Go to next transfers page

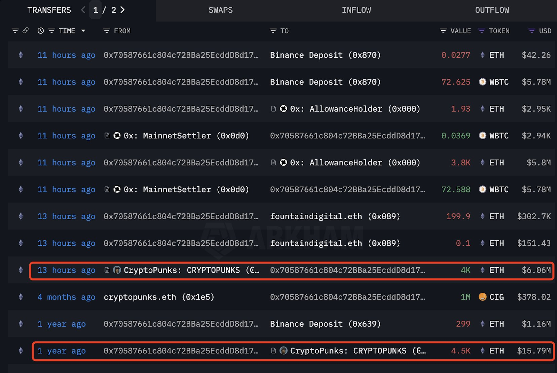pos(122,10)
